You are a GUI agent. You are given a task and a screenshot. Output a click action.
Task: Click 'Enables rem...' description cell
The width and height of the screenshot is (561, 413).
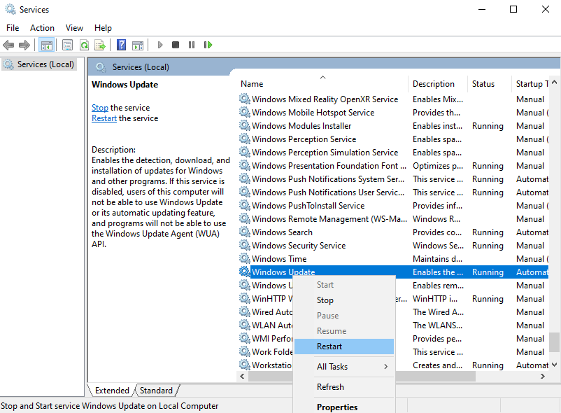tap(438, 285)
